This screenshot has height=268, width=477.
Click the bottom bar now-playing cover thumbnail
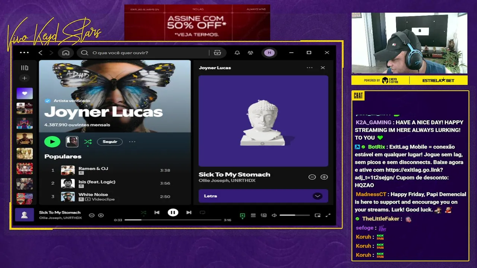[x=25, y=215]
